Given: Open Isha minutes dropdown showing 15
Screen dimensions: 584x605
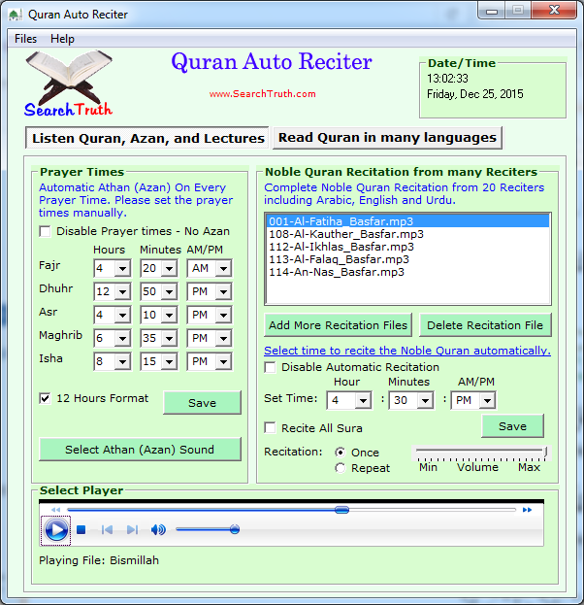Looking at the screenshot, I should pos(169,361).
